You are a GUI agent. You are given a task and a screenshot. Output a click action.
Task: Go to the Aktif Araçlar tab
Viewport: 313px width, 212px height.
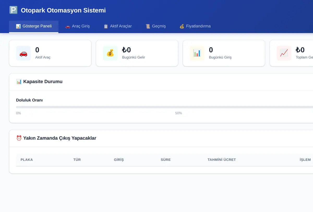click(118, 26)
